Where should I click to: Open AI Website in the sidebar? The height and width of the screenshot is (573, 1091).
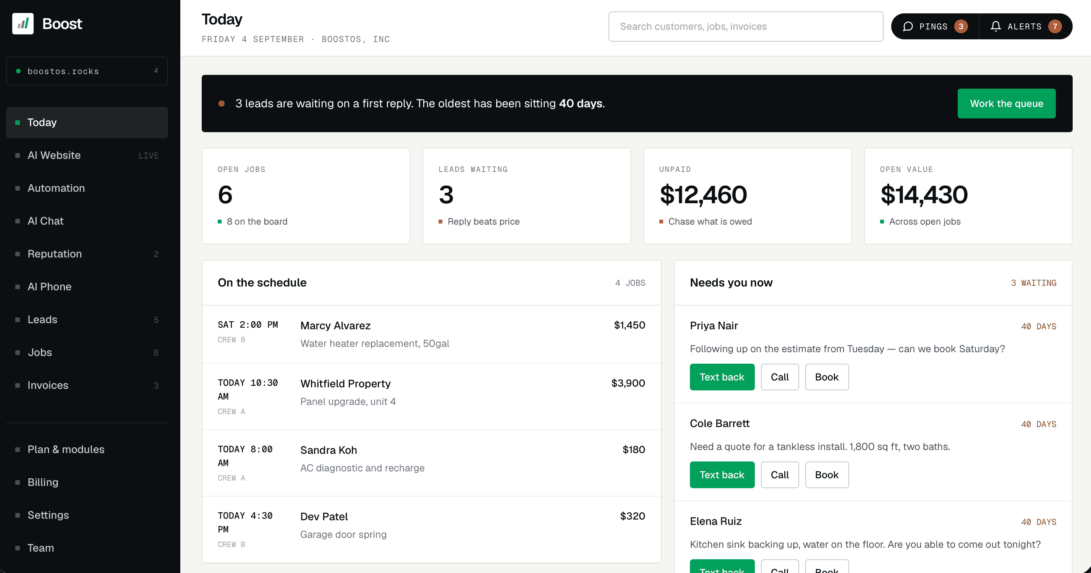tap(87, 155)
